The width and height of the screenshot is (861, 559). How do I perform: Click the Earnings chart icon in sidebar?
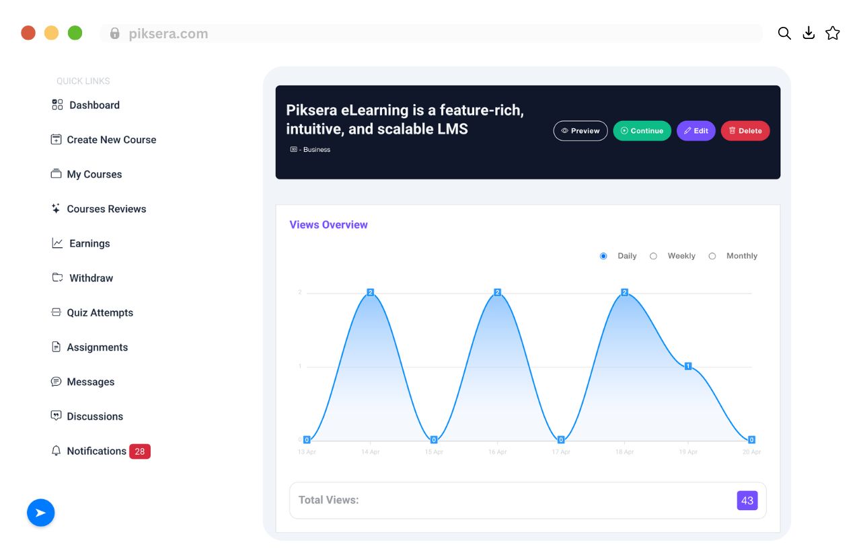click(x=57, y=243)
